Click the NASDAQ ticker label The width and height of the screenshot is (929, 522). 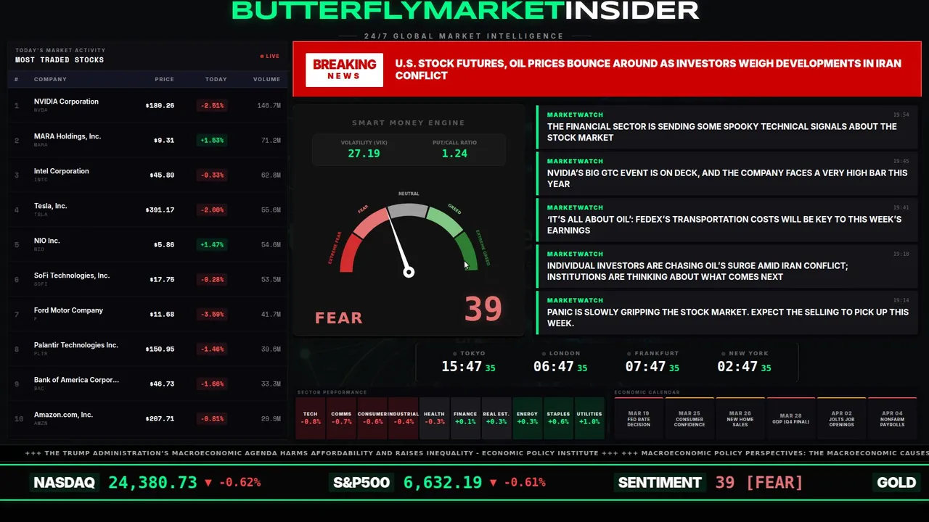click(x=65, y=483)
